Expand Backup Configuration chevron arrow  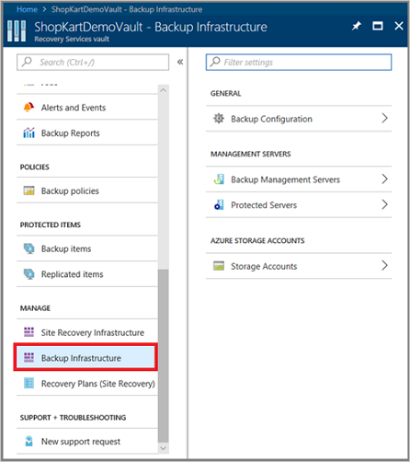[385, 118]
